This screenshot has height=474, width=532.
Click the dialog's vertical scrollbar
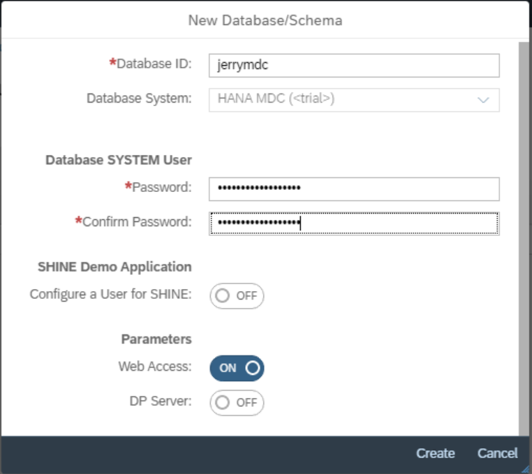(x=524, y=239)
